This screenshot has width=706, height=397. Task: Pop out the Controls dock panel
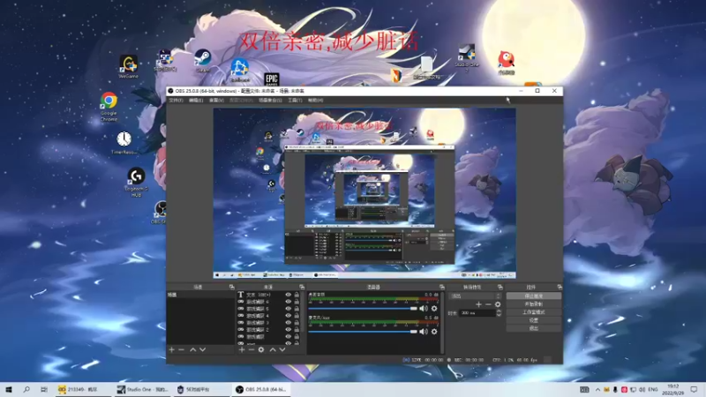560,287
